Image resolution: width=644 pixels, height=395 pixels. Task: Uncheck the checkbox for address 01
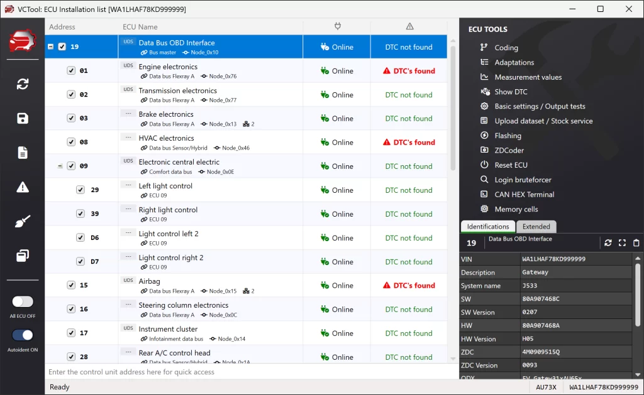(x=71, y=71)
